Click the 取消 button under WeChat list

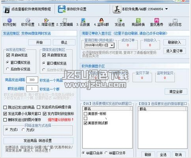click(178, 154)
